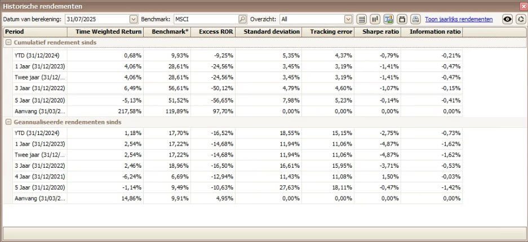528x242 pixels.
Task: Click the refresh icon at top right
Action: coord(521,19)
